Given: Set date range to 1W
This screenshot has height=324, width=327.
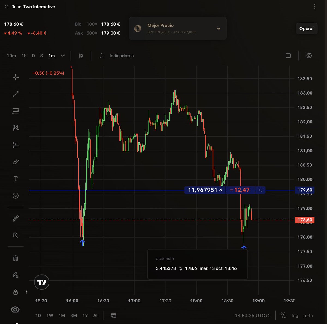Looking at the screenshot, I should [x=50, y=316].
